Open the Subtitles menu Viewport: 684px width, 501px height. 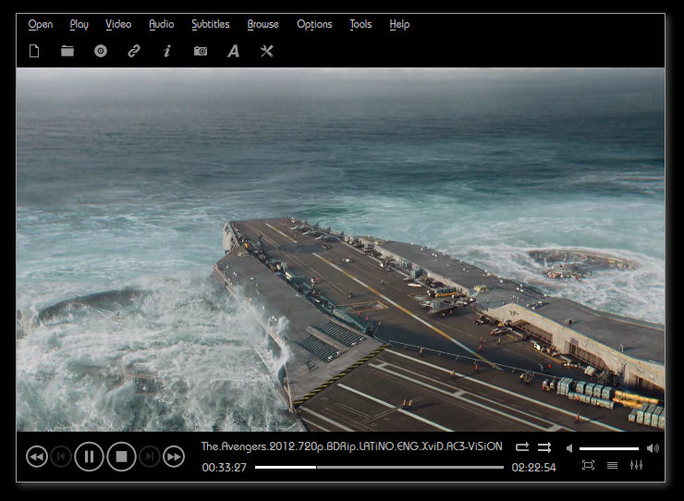click(x=210, y=24)
